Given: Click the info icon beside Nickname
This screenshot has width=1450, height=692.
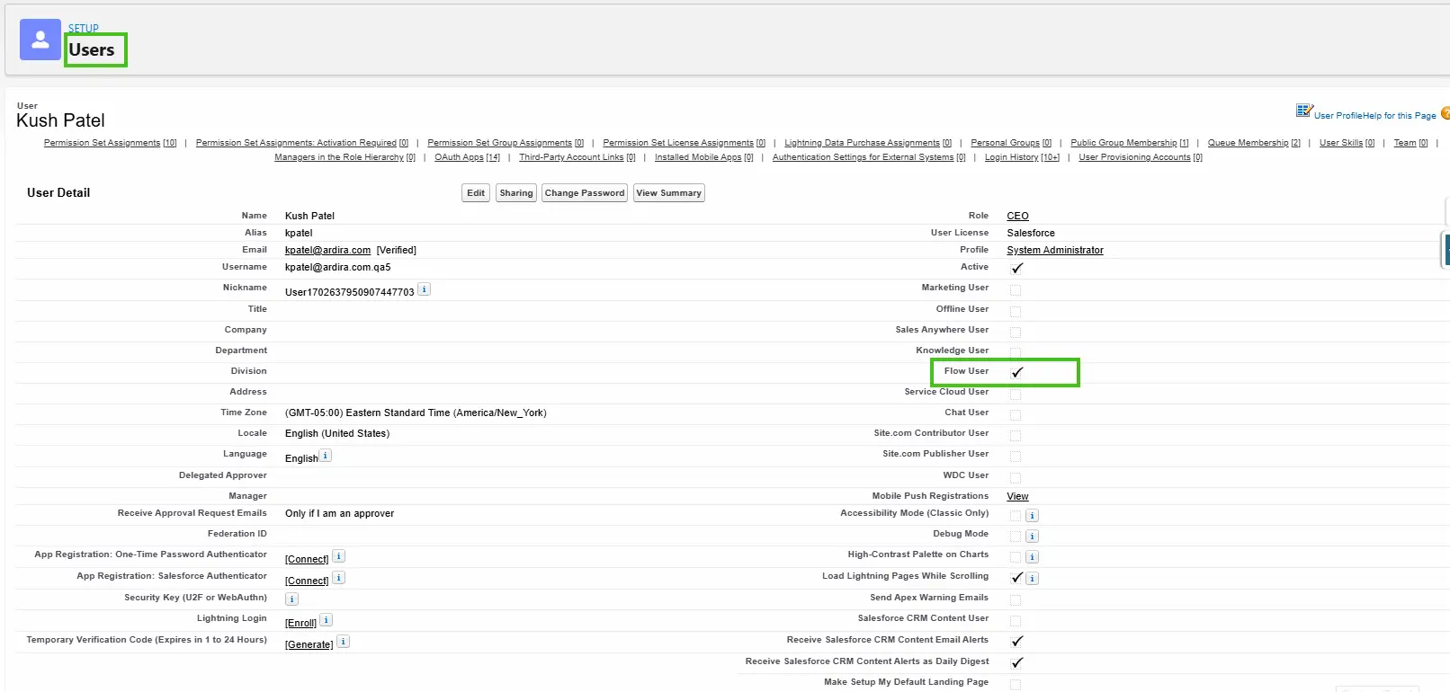Looking at the screenshot, I should [425, 289].
